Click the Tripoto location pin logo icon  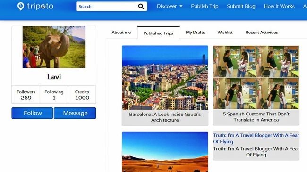point(21,6)
